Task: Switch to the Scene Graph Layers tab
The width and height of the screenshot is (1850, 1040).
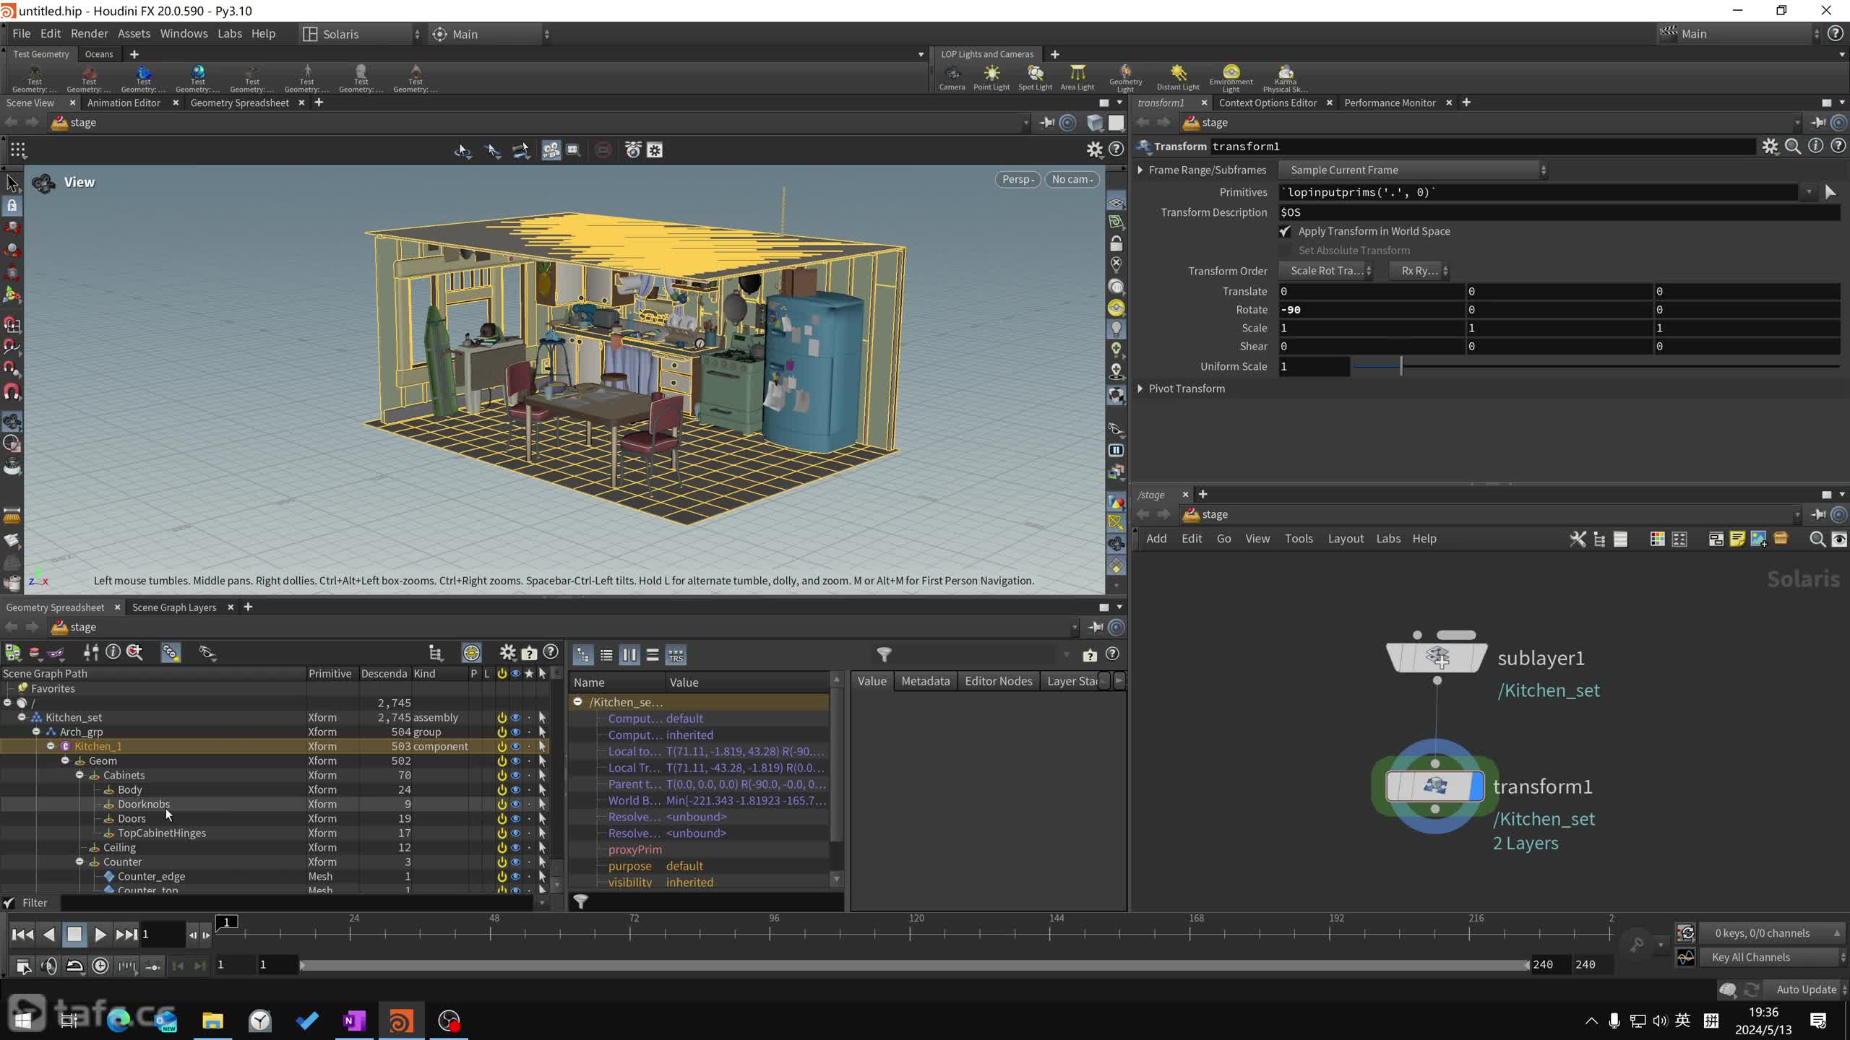Action: [174, 607]
